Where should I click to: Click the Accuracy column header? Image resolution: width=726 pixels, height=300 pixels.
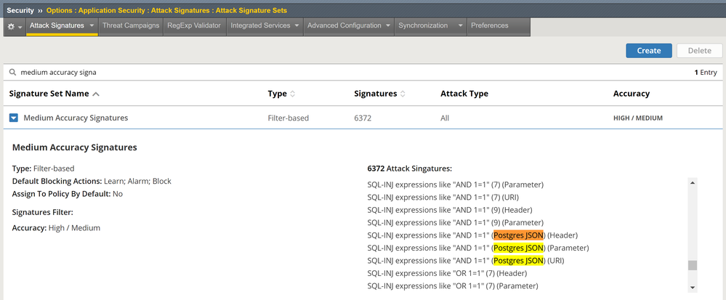(631, 94)
